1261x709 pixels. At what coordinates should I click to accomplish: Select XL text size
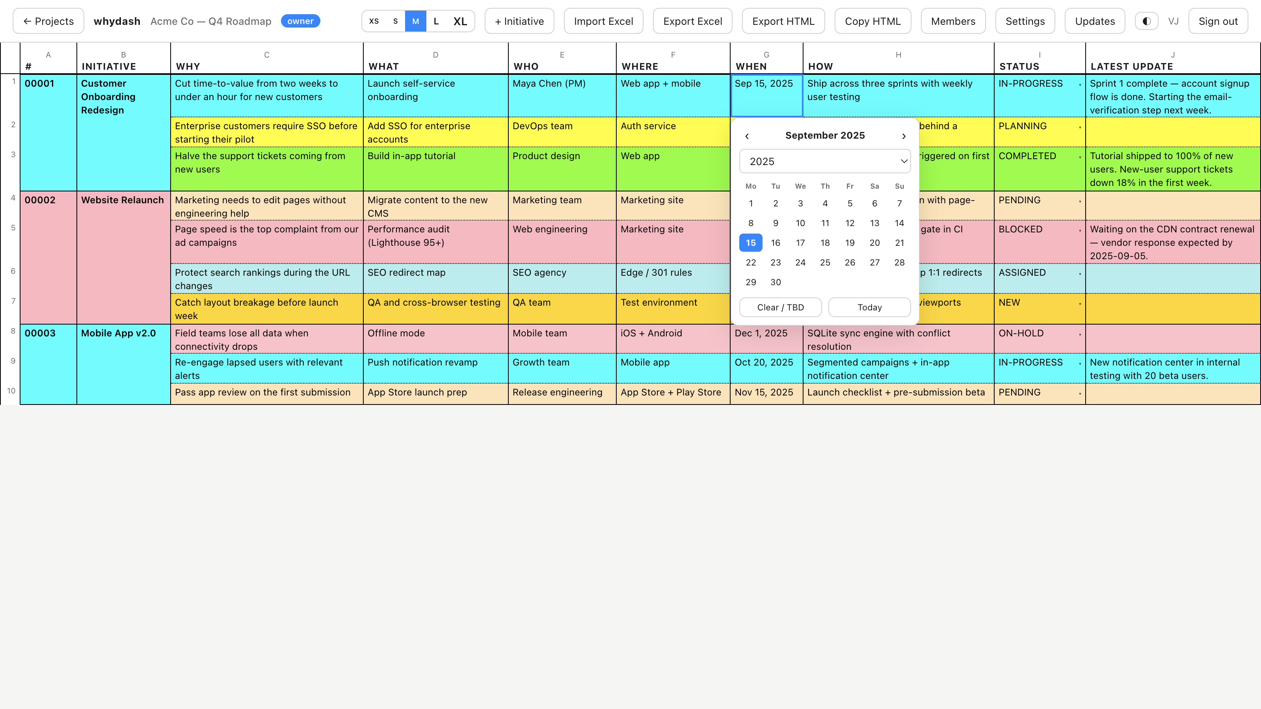tap(460, 21)
